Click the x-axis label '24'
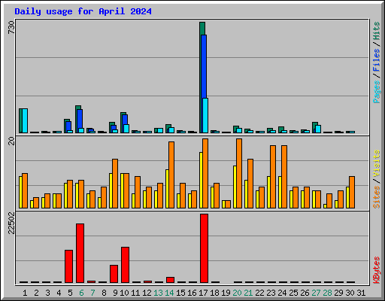The image size is (385, 301). coord(282,293)
